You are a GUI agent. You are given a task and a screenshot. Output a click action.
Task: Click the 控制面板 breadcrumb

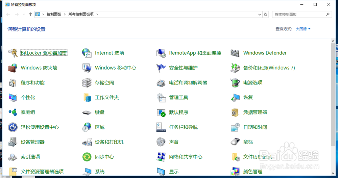(54, 14)
